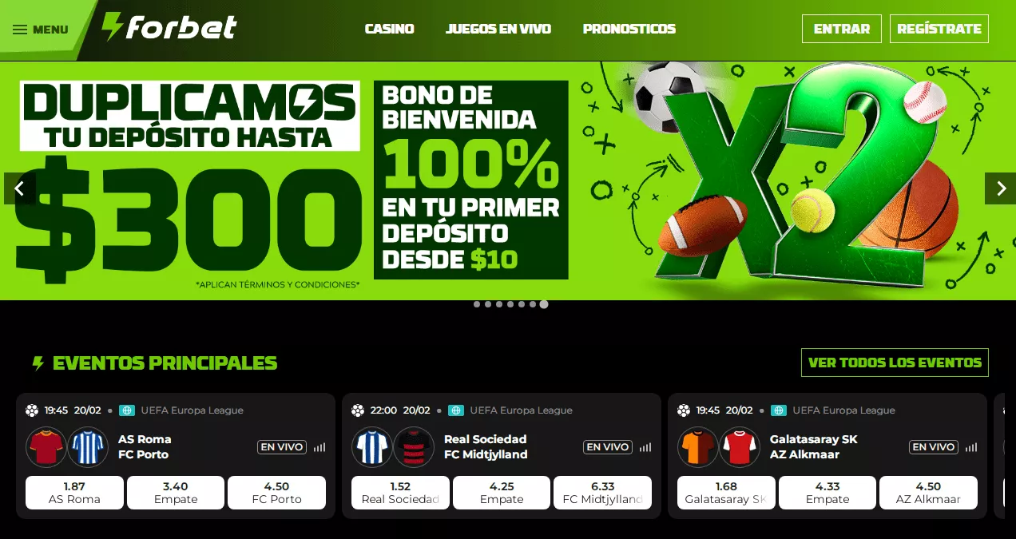
Task: Open the CASINO menu item
Action: (x=390, y=29)
